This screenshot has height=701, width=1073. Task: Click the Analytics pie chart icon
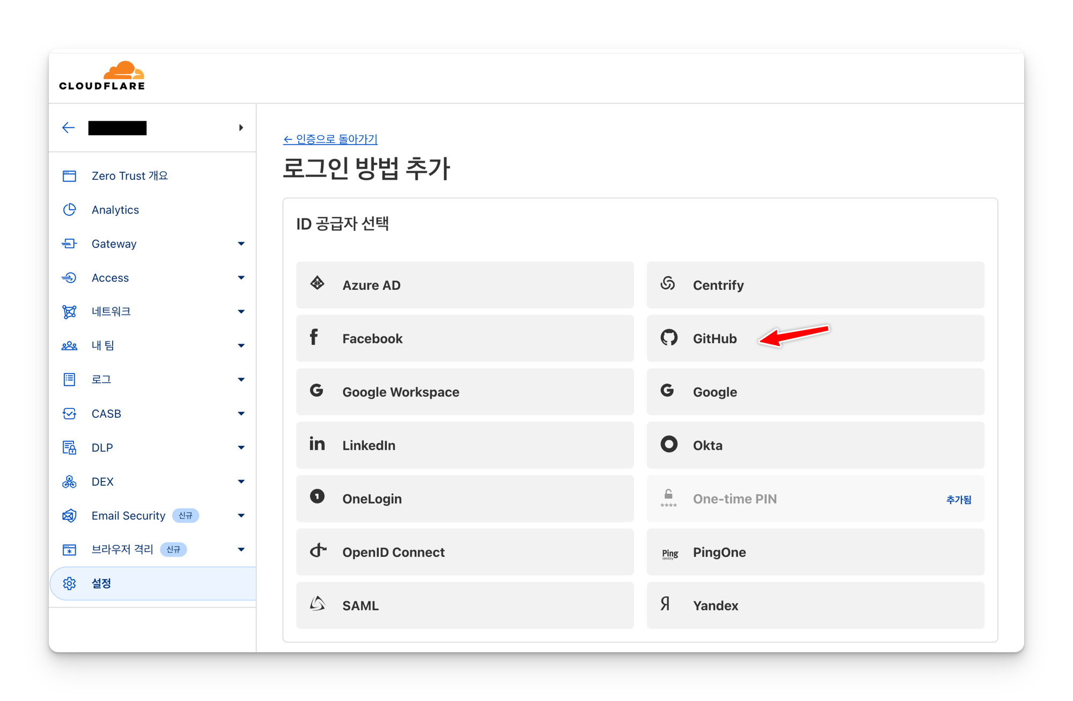click(x=70, y=209)
